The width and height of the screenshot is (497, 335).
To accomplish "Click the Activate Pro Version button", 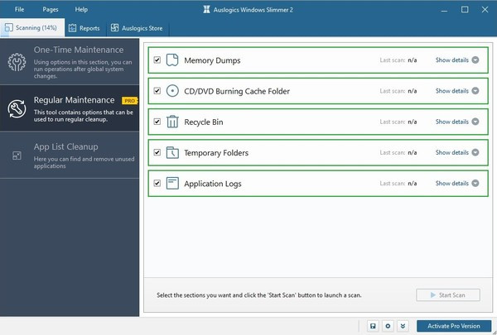I will [x=454, y=326].
